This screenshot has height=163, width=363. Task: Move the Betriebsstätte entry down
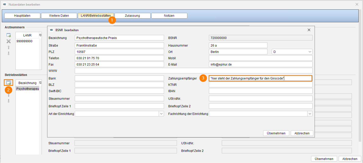pos(9,101)
